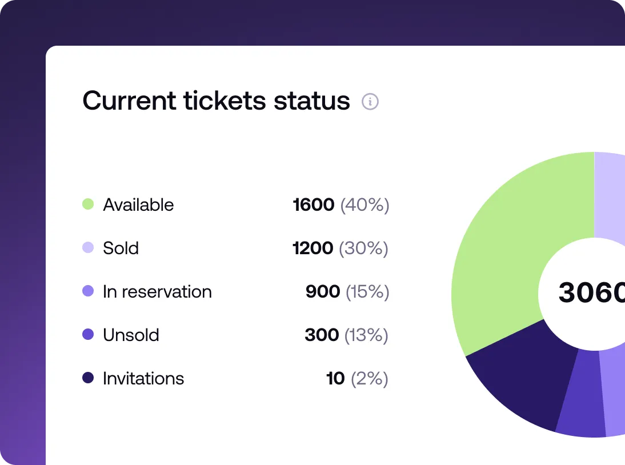Click the In reservation legend row
The image size is (625, 465).
(157, 291)
